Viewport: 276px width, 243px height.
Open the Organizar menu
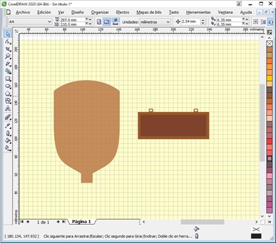click(100, 12)
